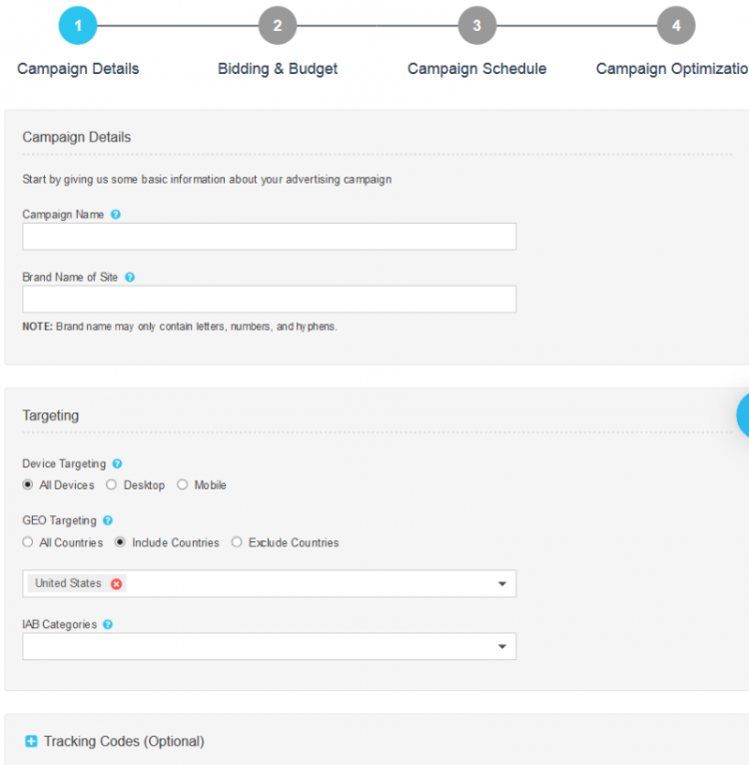Select the All Devices radio button
This screenshot has width=749, height=765.
pos(28,484)
